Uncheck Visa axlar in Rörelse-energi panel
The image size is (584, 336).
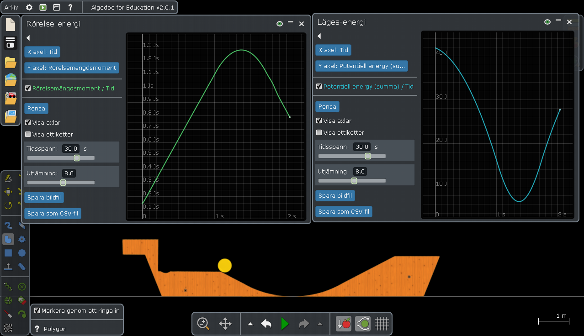pyautogui.click(x=28, y=122)
